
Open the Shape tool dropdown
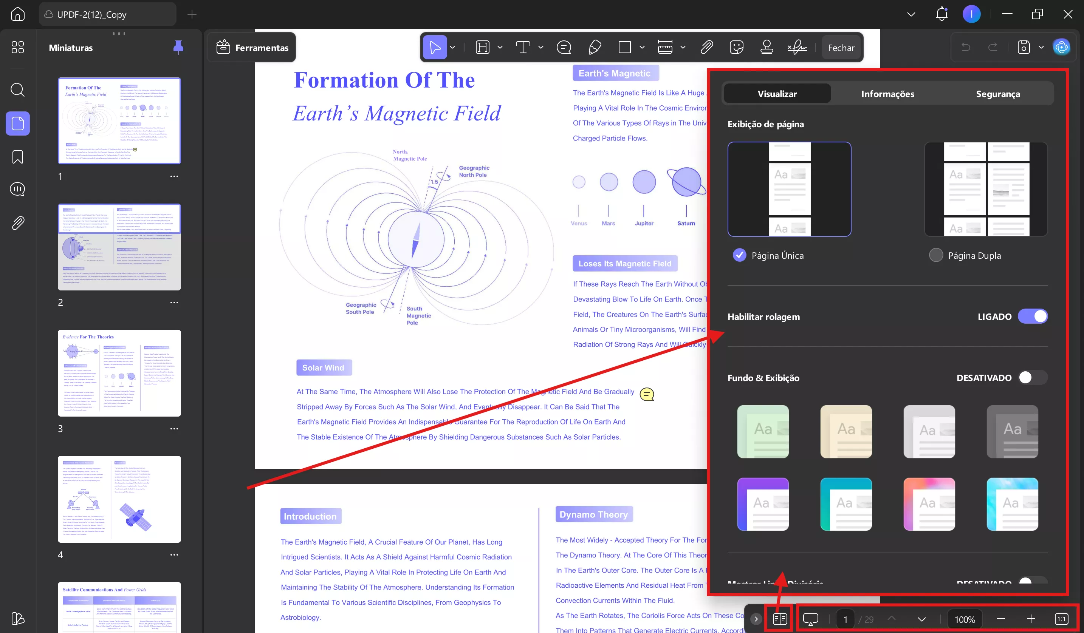pyautogui.click(x=642, y=47)
